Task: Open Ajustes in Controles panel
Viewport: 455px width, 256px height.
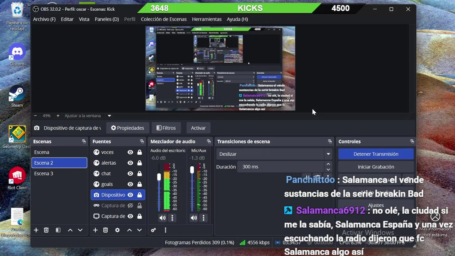Action: 376,205
